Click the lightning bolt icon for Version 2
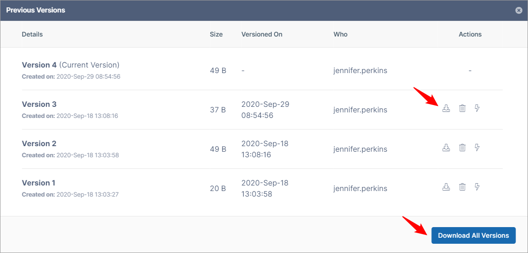Viewport: 528px width, 253px height. [x=477, y=148]
